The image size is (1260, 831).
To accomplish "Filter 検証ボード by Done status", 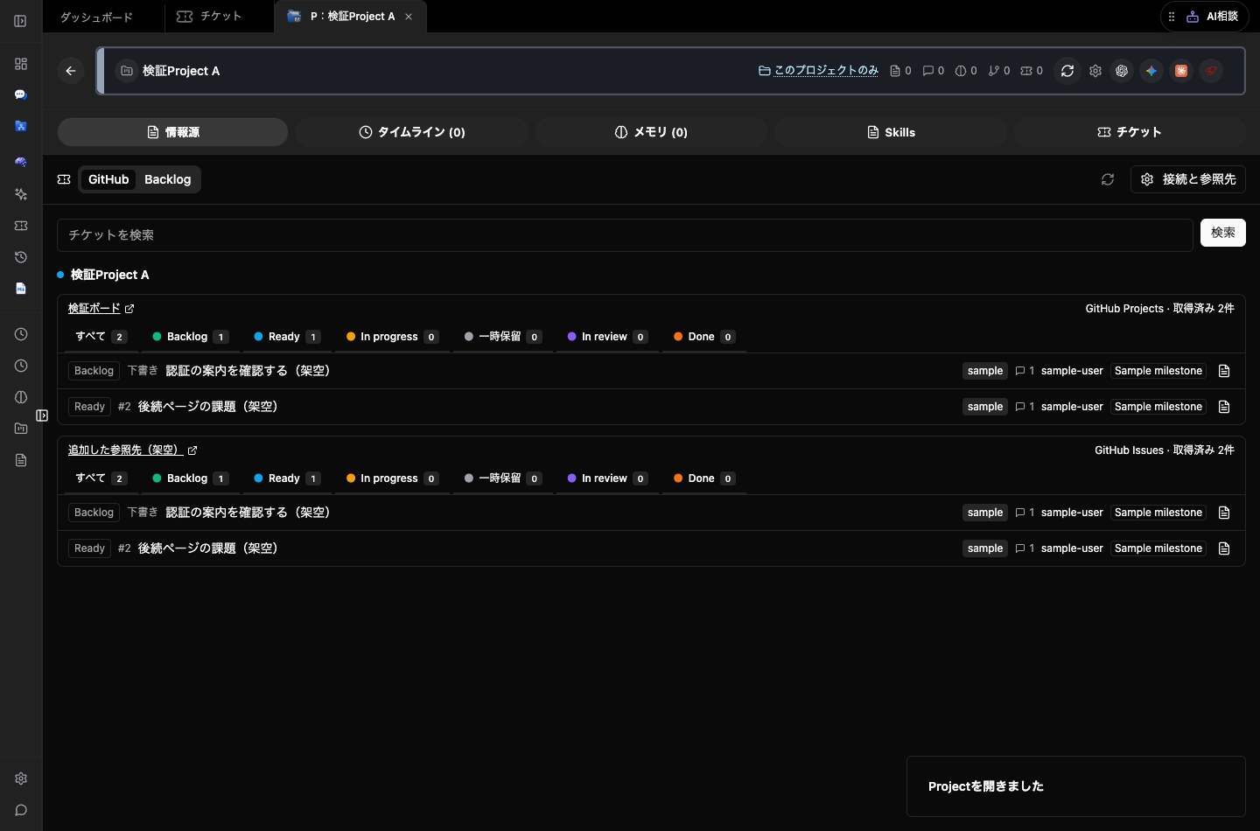I will (x=703, y=337).
